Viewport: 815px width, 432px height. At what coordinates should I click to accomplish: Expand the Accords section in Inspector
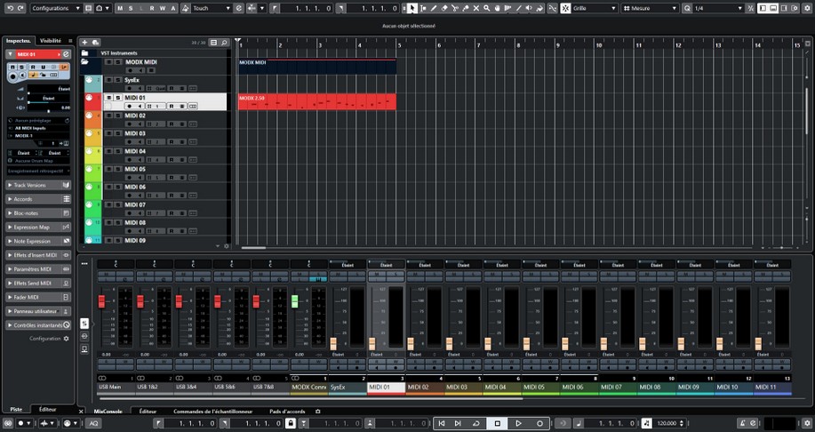pos(38,199)
